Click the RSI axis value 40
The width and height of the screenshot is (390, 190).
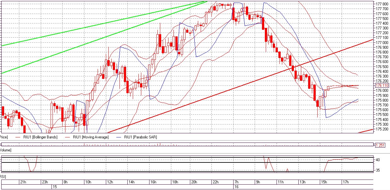point(377,160)
